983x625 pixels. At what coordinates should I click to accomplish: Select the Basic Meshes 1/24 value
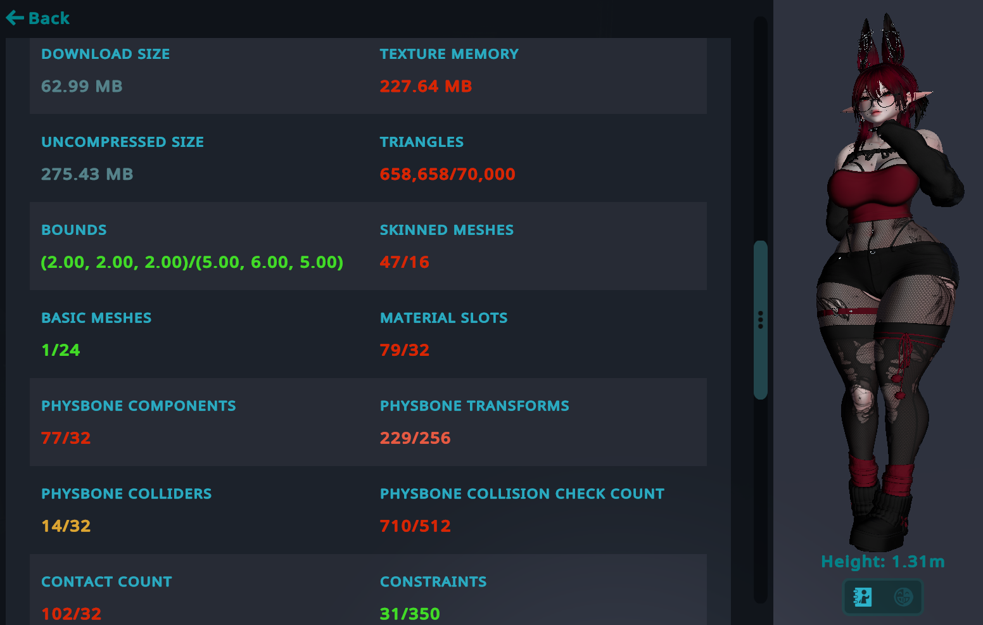(x=61, y=350)
